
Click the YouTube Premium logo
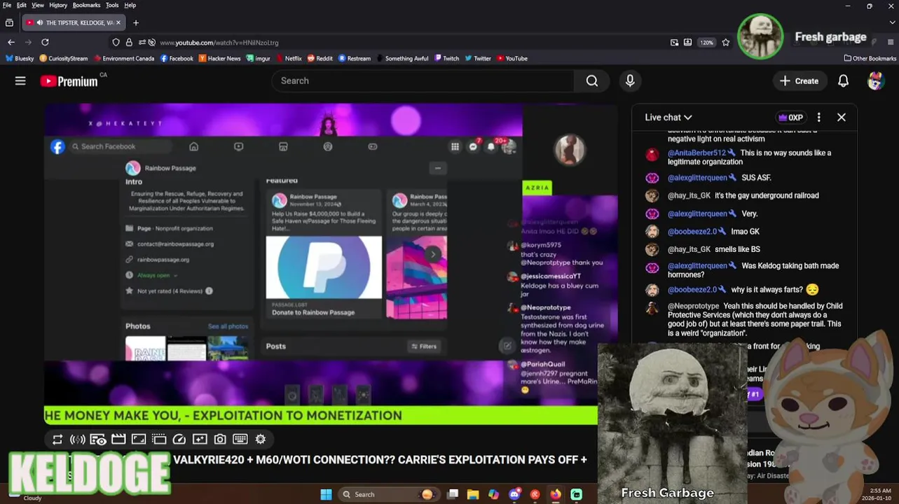tap(69, 81)
